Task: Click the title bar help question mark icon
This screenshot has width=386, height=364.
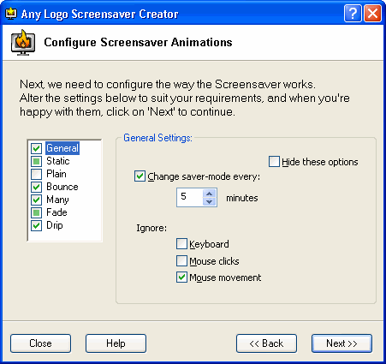Action: pyautogui.click(x=353, y=14)
